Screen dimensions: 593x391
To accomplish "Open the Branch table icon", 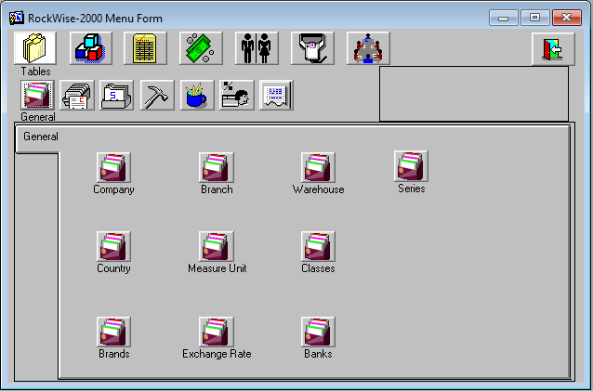I will tap(217, 167).
